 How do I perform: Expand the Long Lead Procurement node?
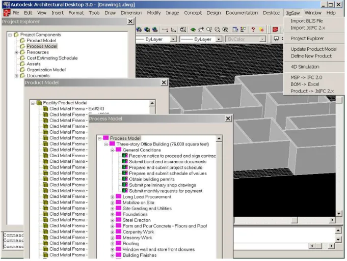coord(112,197)
